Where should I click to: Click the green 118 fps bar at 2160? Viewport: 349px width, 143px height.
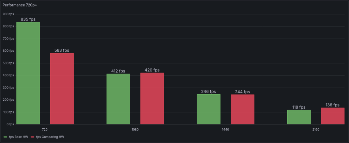point(299,117)
